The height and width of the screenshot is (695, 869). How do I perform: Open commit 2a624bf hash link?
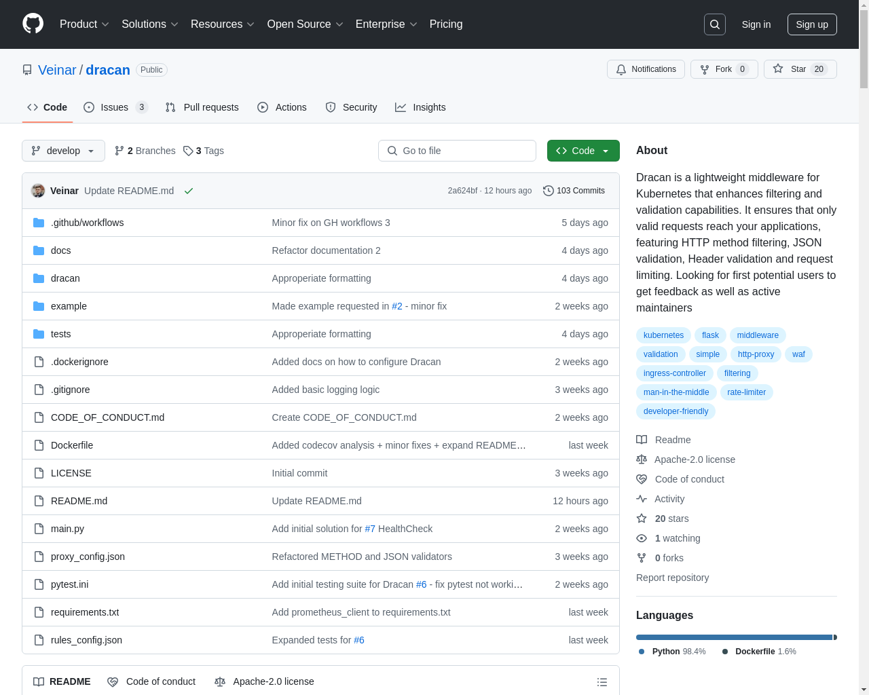click(462, 191)
